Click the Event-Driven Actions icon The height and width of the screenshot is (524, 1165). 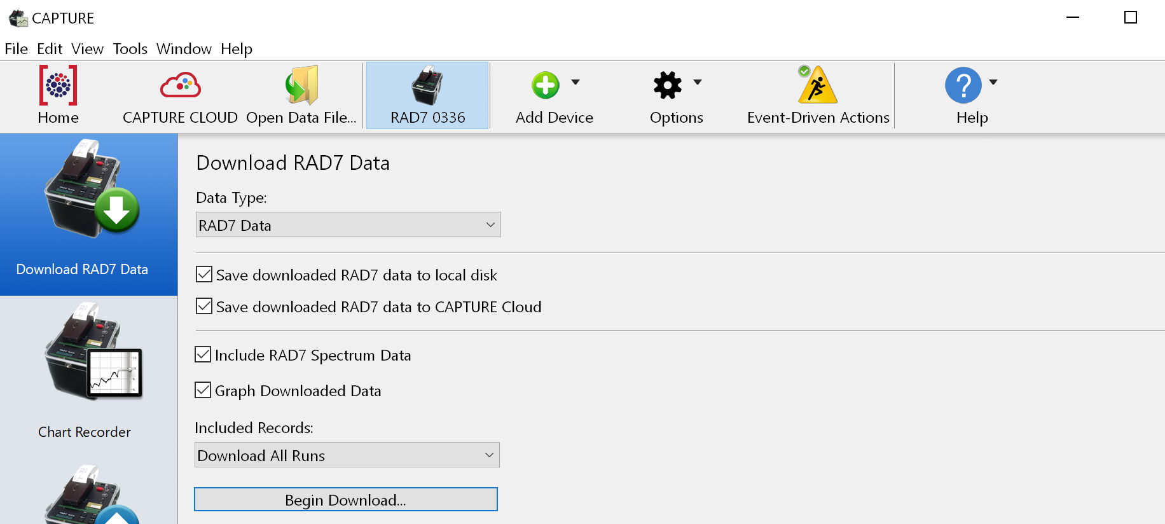pos(818,85)
